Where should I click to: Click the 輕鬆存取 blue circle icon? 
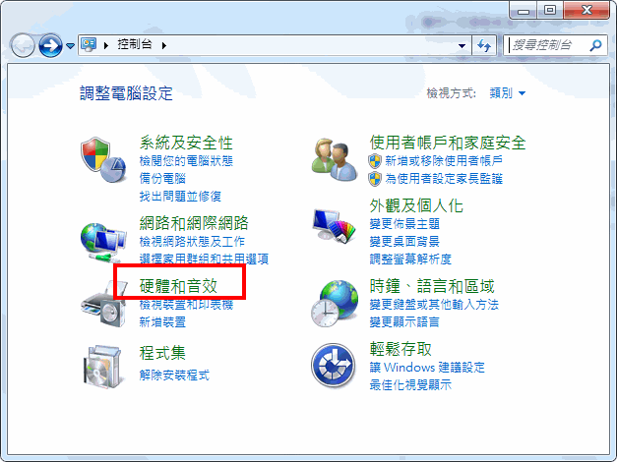click(x=334, y=366)
